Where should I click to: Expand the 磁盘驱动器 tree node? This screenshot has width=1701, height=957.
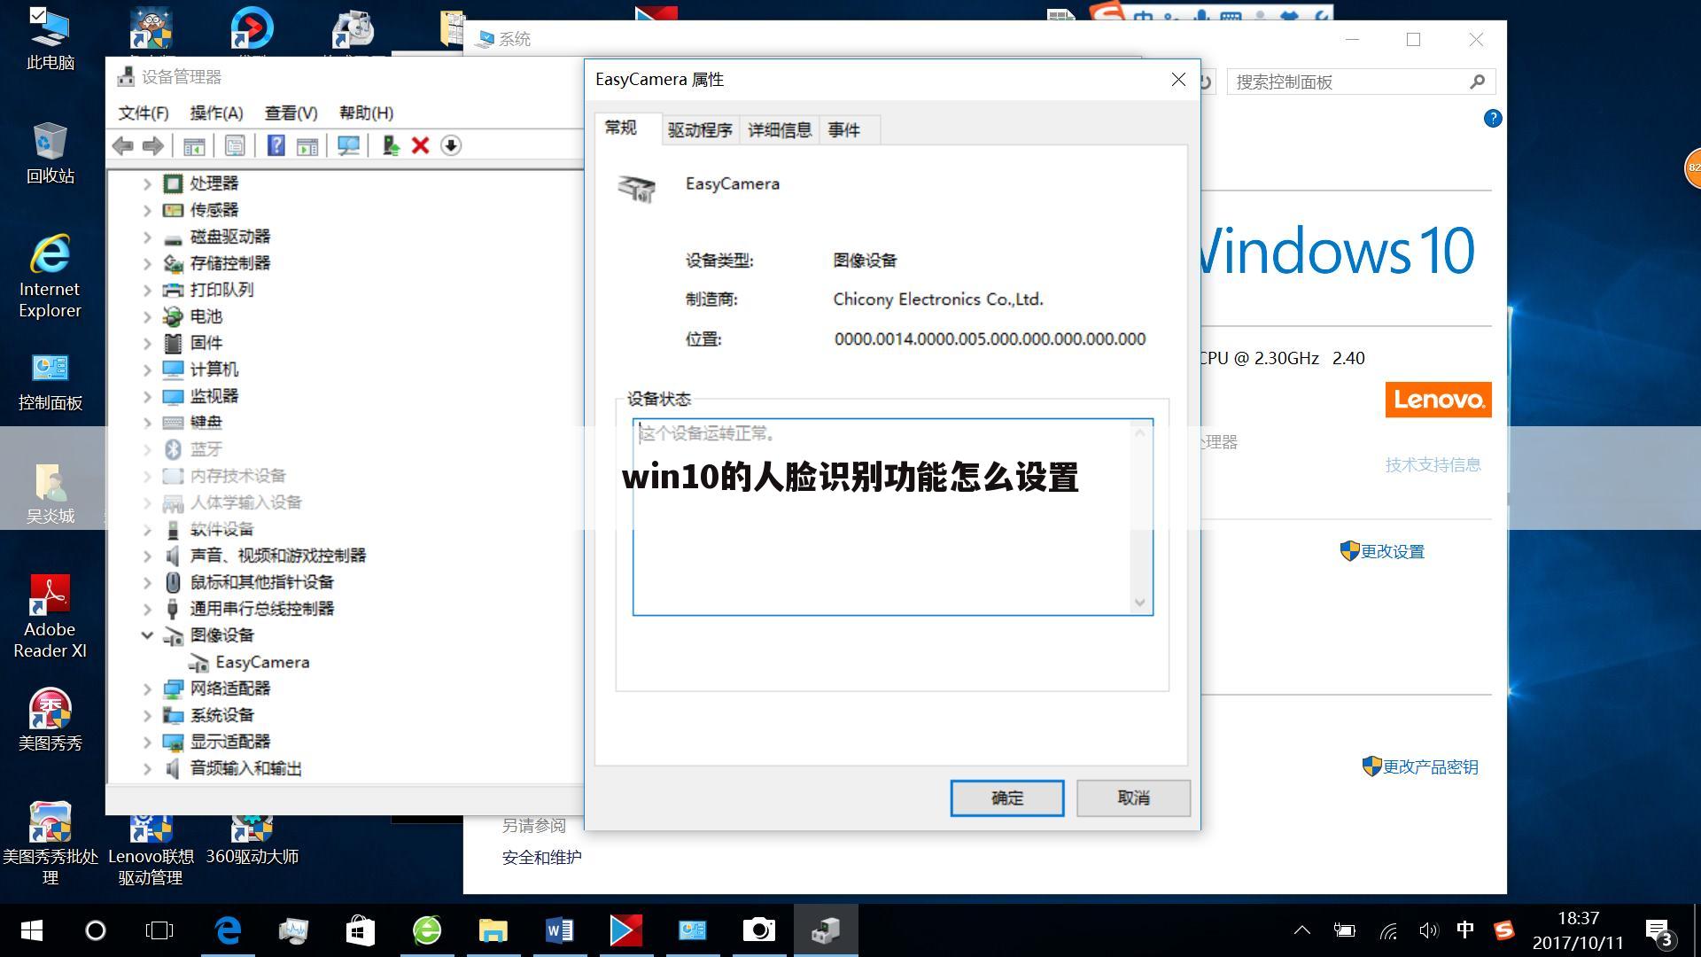147,237
